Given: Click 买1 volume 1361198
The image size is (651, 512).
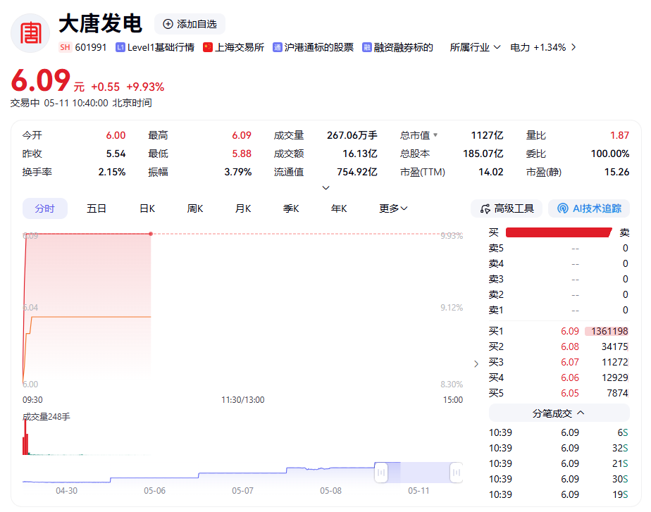Looking at the screenshot, I should [609, 331].
